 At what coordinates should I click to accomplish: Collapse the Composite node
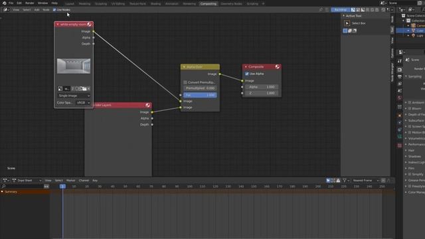pos(246,66)
